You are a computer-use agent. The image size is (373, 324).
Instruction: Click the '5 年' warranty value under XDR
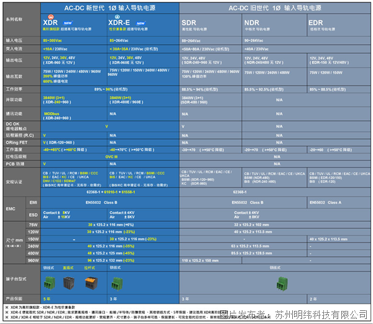point(47,299)
